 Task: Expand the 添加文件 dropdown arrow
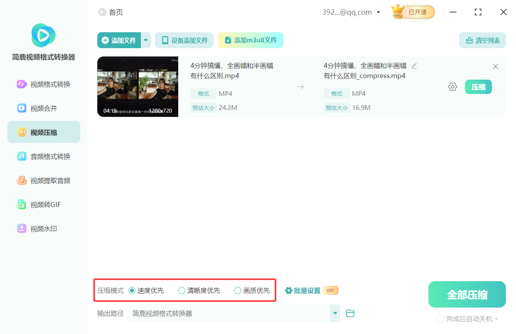pos(146,40)
